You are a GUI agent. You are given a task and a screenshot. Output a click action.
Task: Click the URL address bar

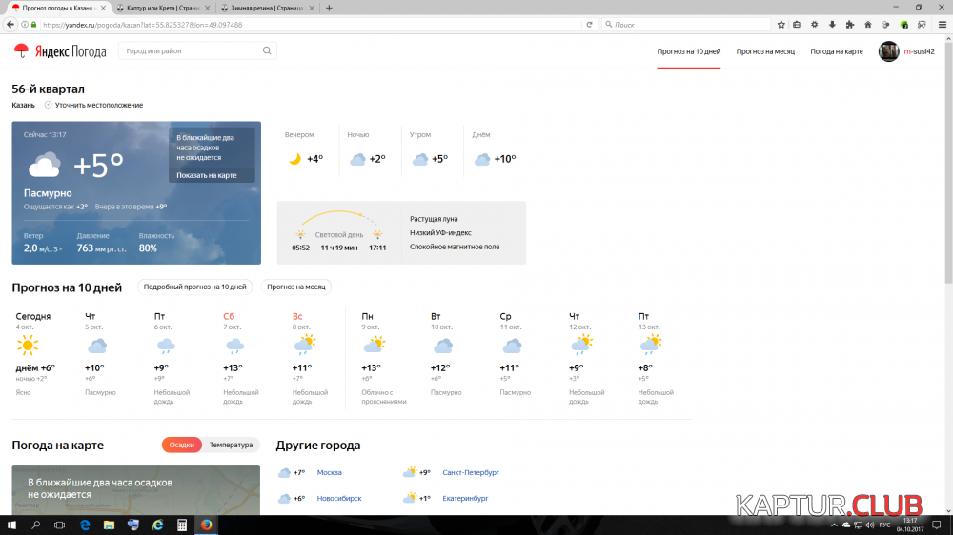(310, 25)
